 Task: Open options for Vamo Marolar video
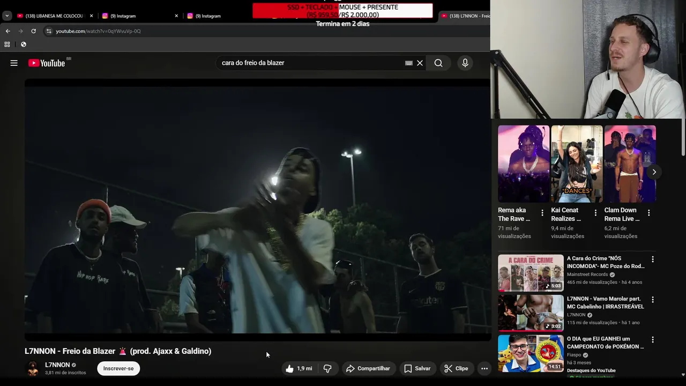pyautogui.click(x=652, y=300)
